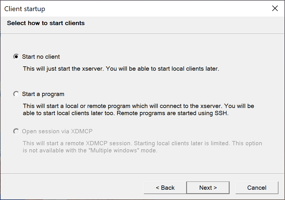Click the "Client startup" window title text
The image size is (285, 200).
25,9
